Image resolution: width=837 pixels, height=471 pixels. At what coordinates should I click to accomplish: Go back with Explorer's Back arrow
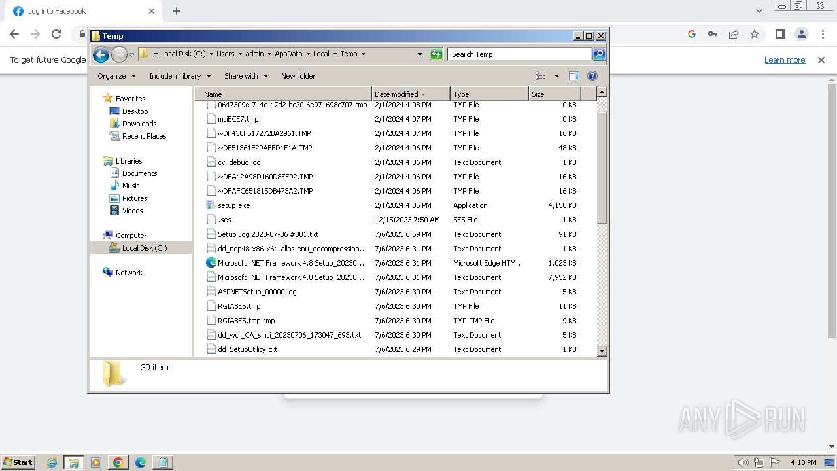[x=101, y=54]
